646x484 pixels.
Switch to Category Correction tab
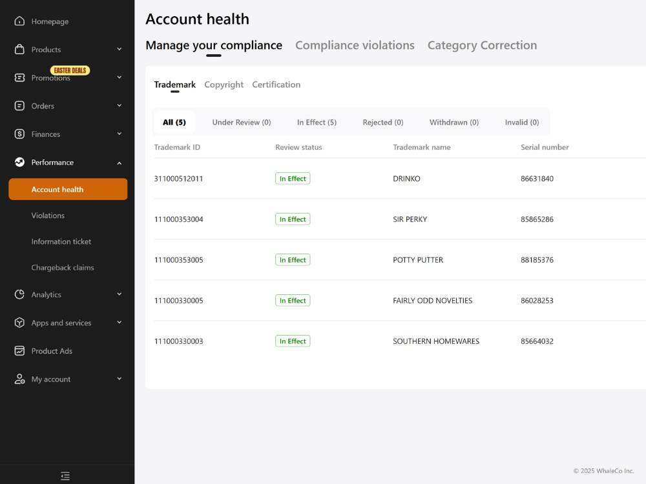482,45
